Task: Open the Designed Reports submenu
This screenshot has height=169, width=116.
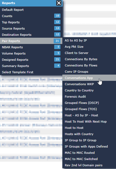Action: click(31, 60)
